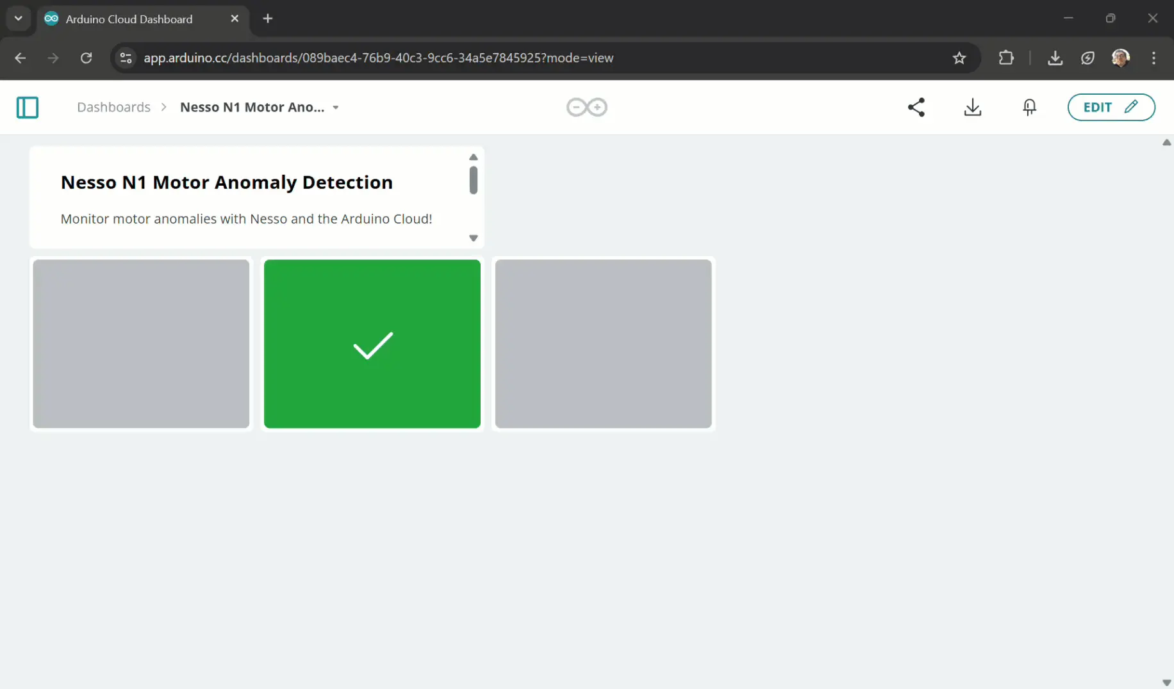Click the share dashboard icon
Viewport: 1174px width, 689px height.
[916, 107]
